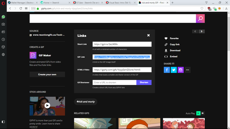Screen dimensions: 230x129
Task: Open the Speed Dial start page grid
Action: 26,9
